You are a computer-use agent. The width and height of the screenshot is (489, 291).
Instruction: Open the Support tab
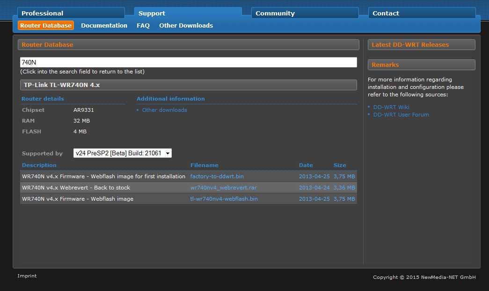coord(188,13)
